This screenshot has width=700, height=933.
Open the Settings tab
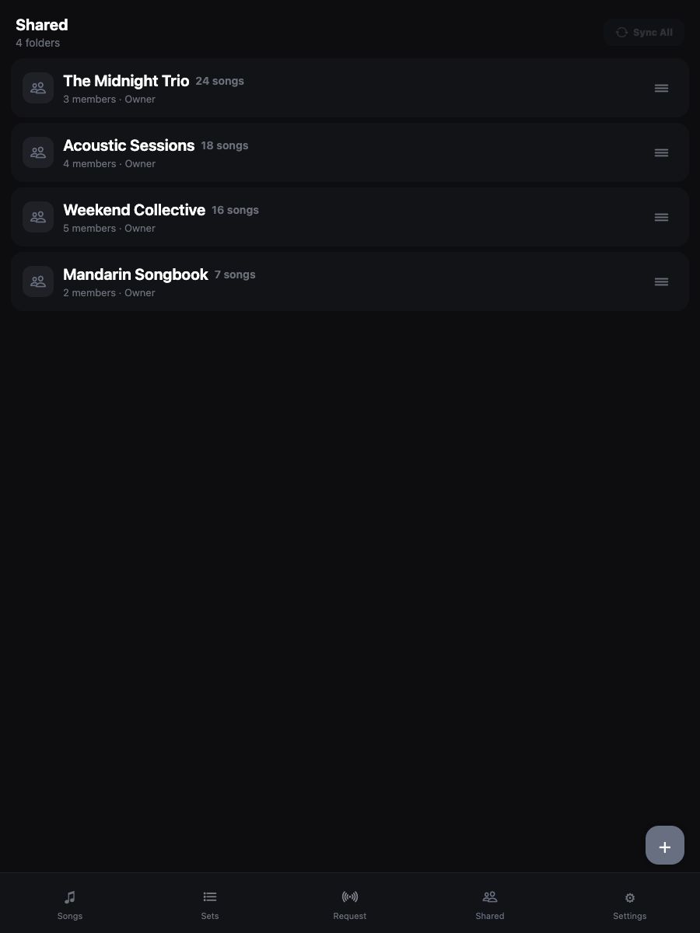click(x=630, y=903)
